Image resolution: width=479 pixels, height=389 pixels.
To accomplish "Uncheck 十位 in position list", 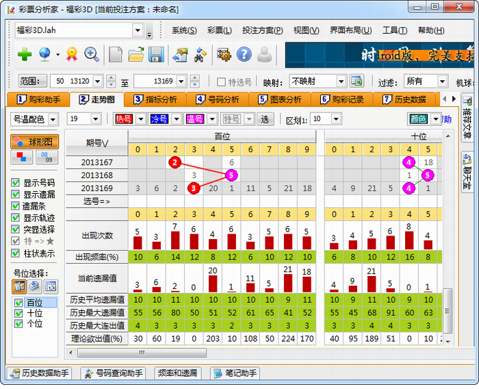I will click(18, 313).
